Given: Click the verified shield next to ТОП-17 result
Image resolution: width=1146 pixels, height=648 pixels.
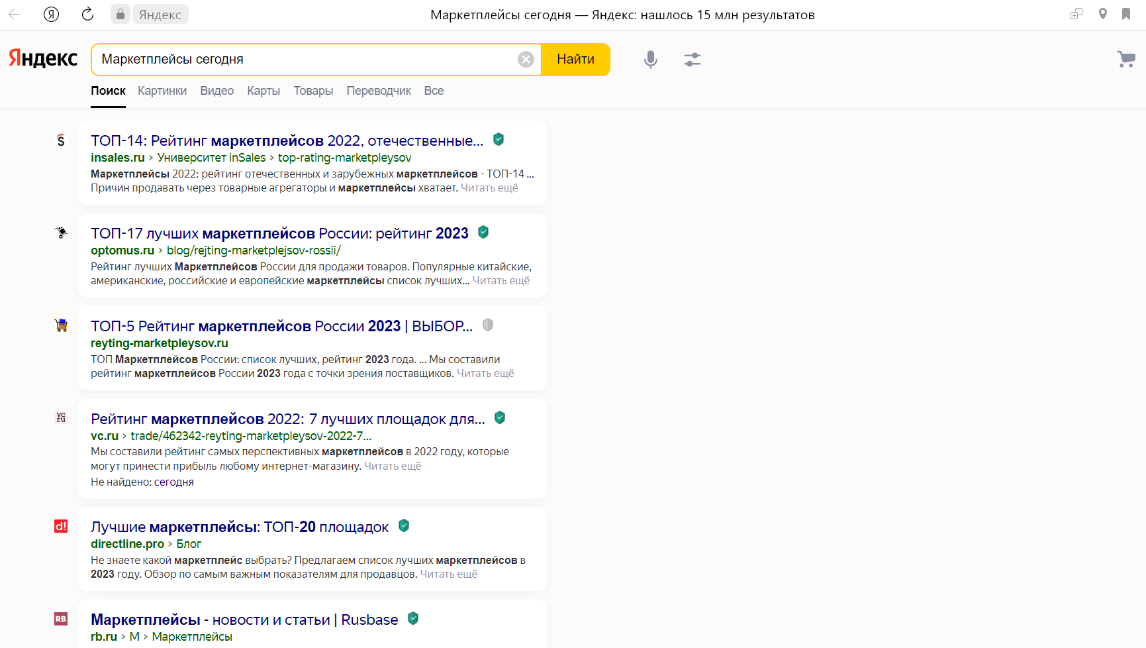Looking at the screenshot, I should pos(483,232).
